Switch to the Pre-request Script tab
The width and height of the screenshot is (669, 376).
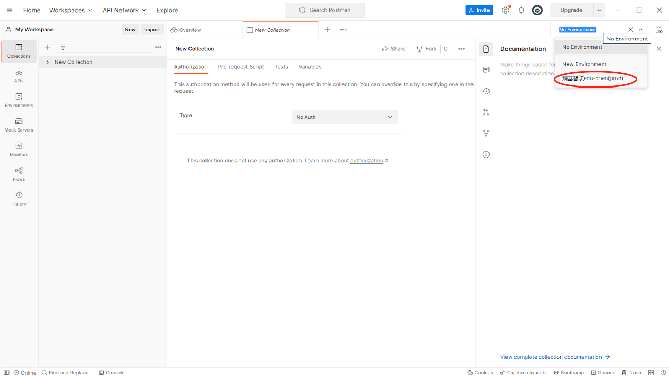241,67
